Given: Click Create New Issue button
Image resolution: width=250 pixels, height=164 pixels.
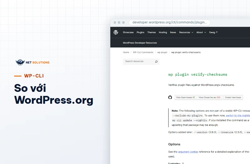Looking at the screenshot, I should (x=233, y=97).
